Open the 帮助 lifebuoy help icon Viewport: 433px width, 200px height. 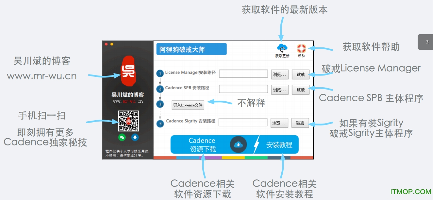pos(301,49)
